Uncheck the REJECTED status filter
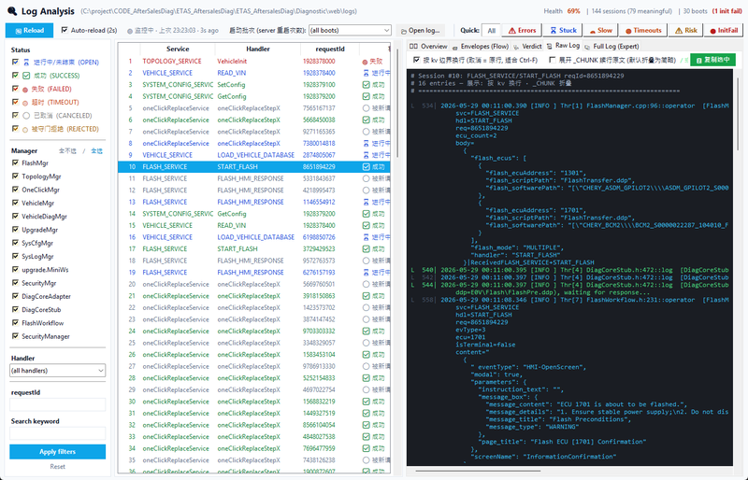 tap(15, 129)
